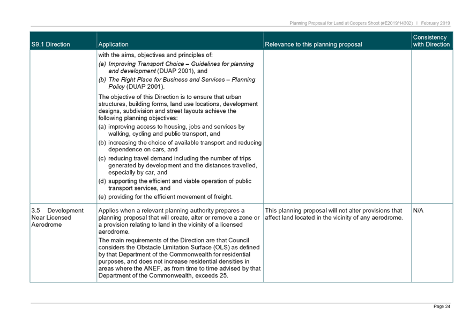Click '(d) supporting the efficient and viable operation' item
The height and width of the screenshot is (331, 469).
tap(175, 184)
